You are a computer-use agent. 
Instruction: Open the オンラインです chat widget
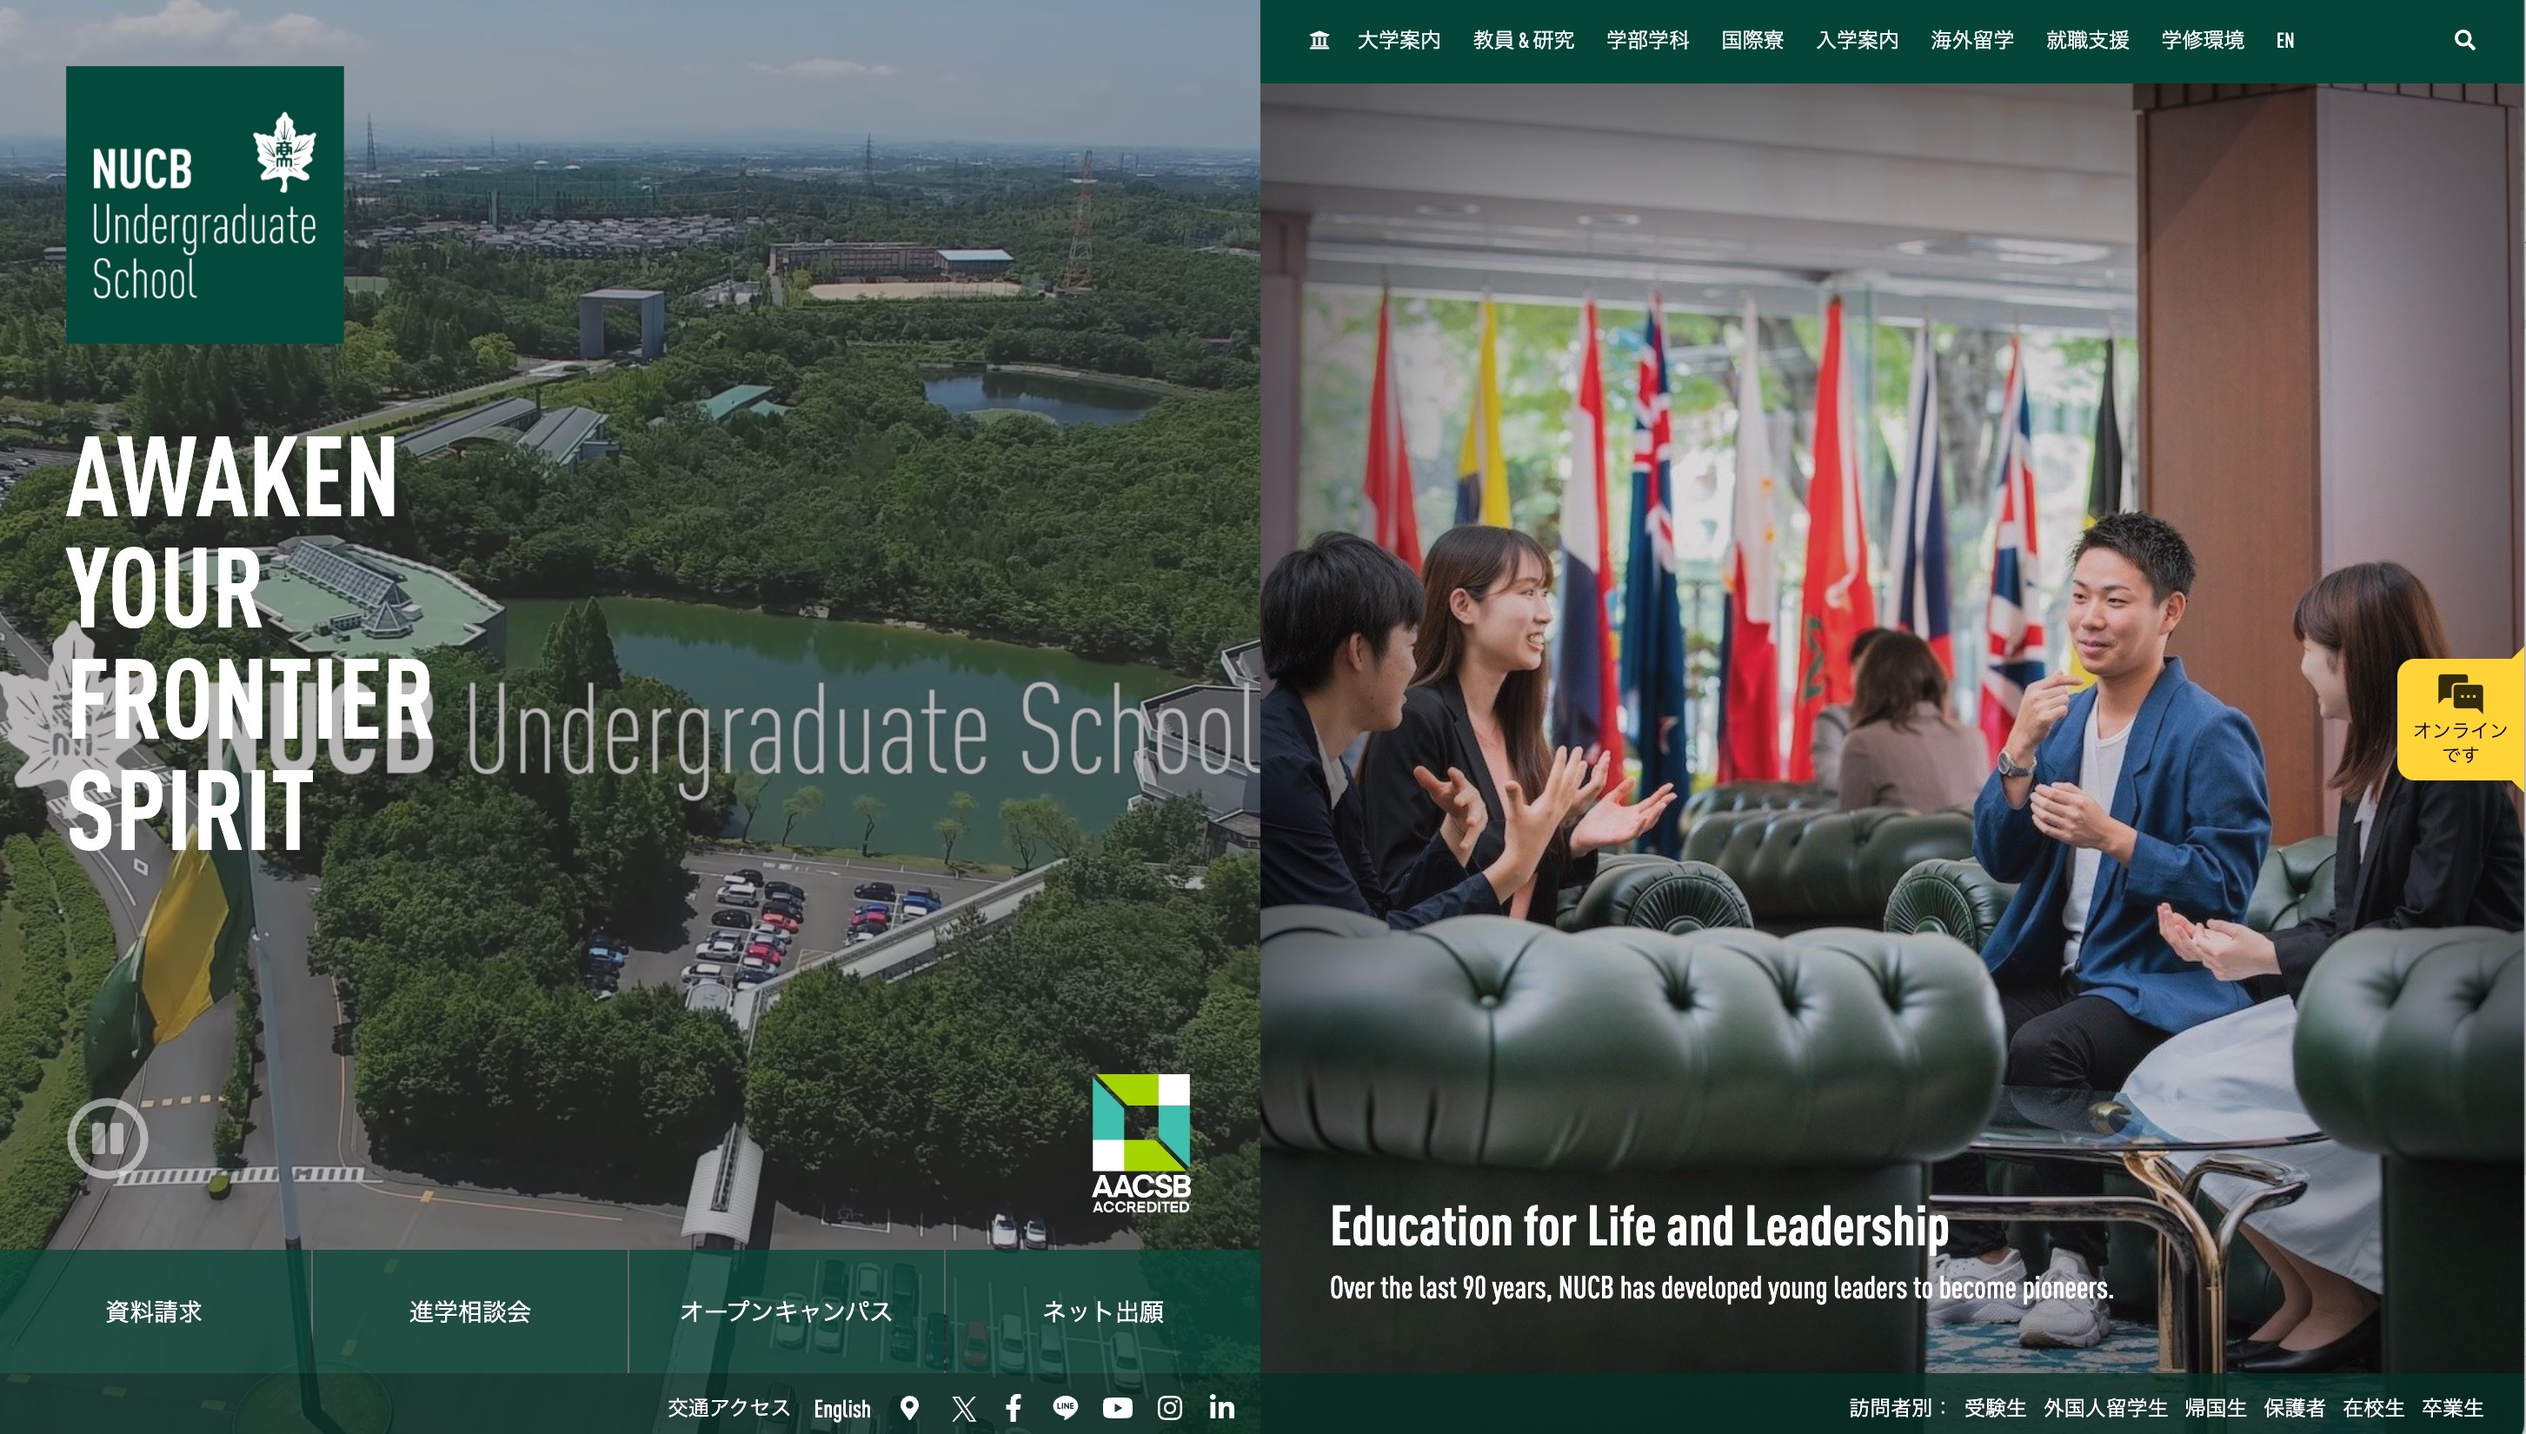pos(2460,719)
